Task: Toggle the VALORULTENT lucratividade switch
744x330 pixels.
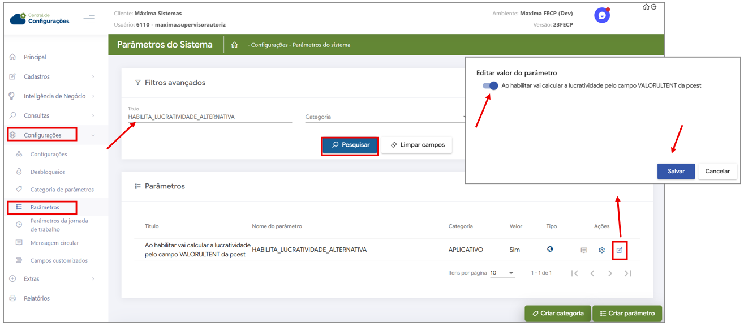Action: [x=490, y=85]
